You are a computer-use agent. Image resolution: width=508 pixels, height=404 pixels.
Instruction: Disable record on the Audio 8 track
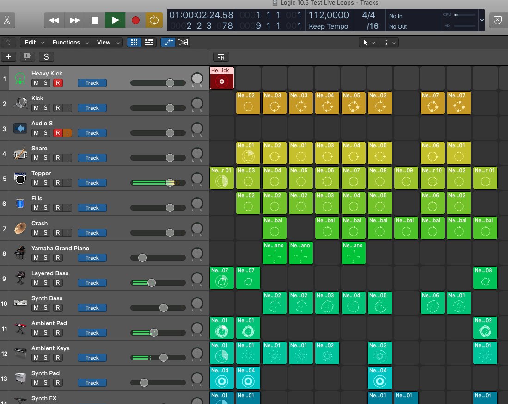pos(58,133)
